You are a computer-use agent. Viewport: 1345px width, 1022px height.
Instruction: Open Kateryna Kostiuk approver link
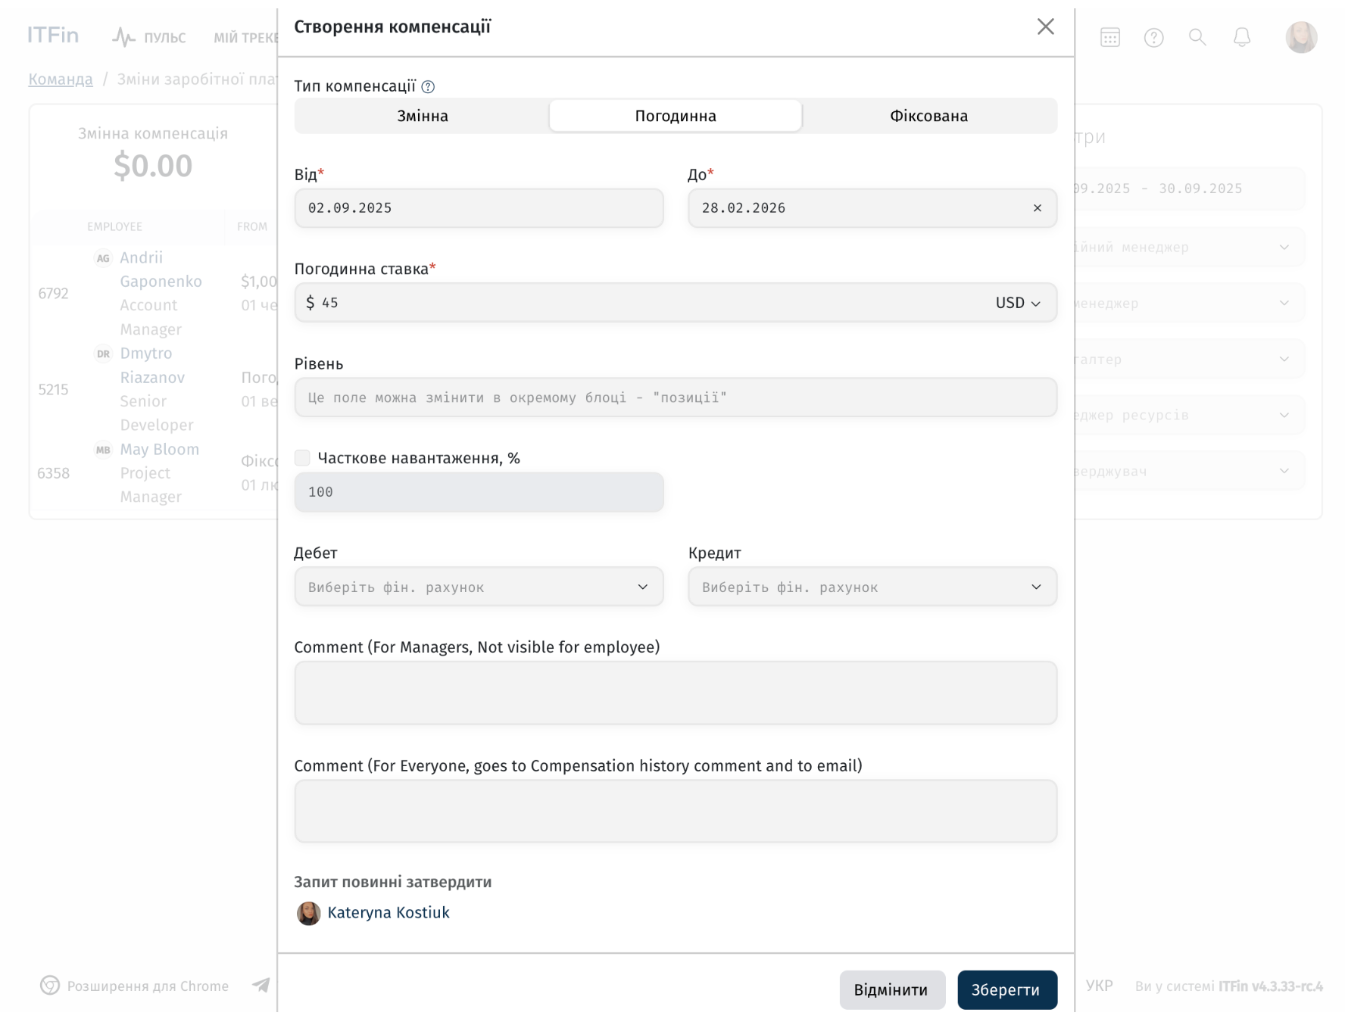tap(389, 912)
